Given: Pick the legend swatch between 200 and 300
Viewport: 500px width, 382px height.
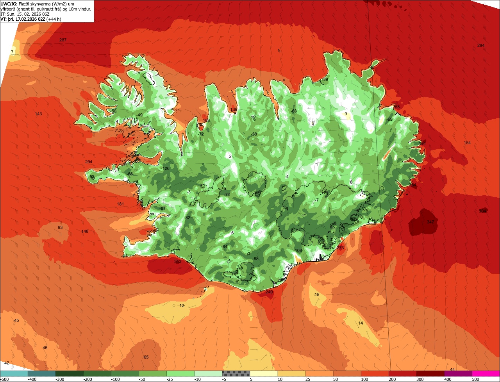Looking at the screenshot, I should pyautogui.click(x=403, y=373).
